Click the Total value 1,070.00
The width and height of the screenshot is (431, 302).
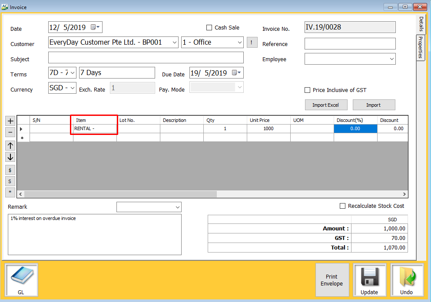pyautogui.click(x=394, y=248)
